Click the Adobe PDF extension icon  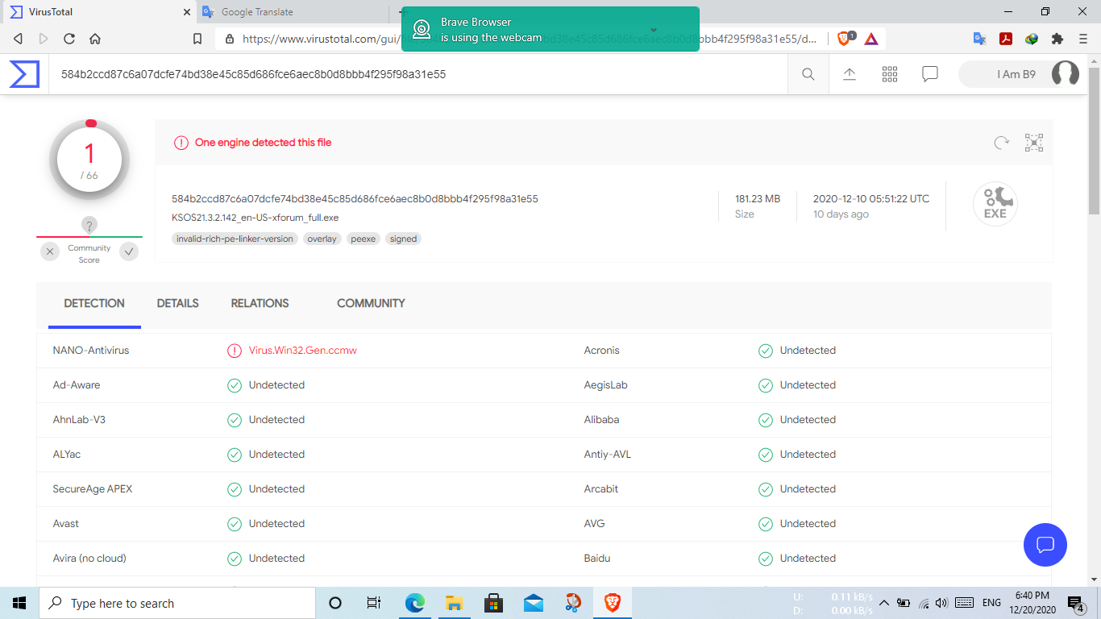(x=1006, y=39)
